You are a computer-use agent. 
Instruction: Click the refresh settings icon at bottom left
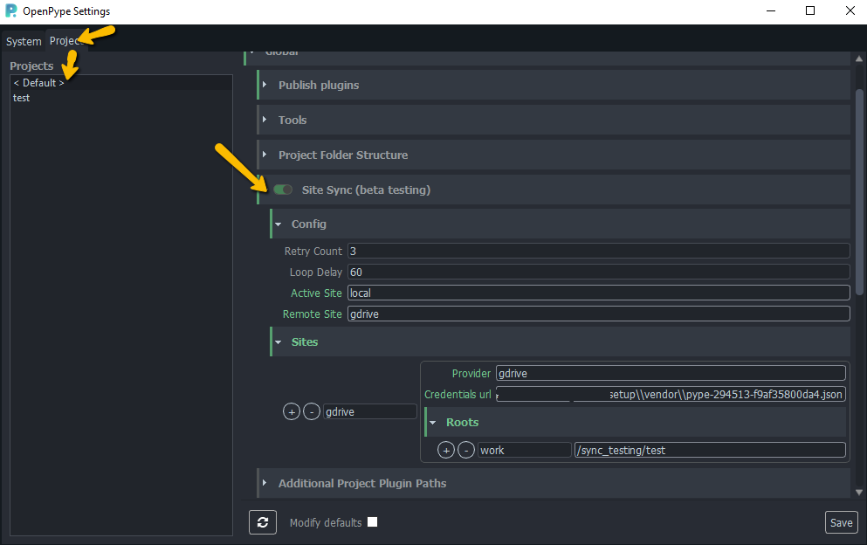263,521
